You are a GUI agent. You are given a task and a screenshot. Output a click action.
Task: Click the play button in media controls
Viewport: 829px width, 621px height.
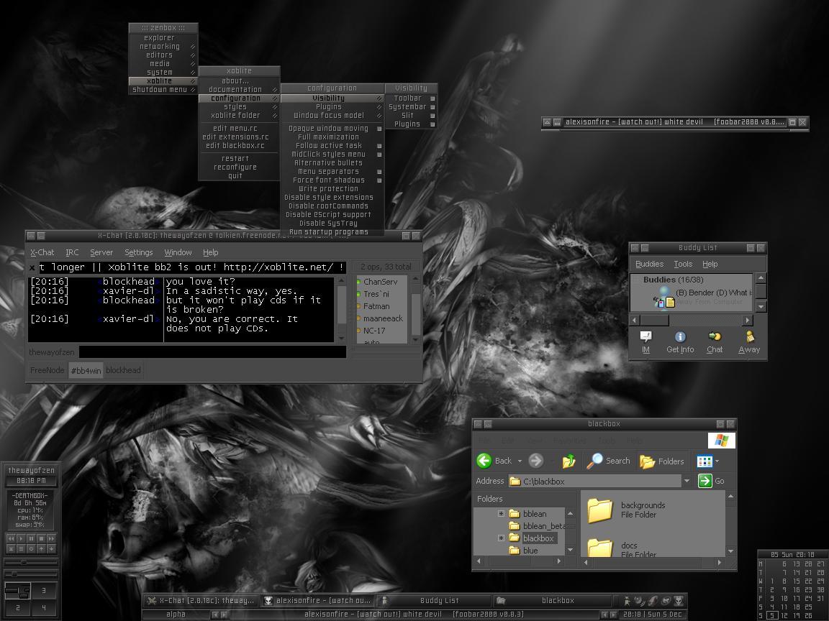(x=21, y=538)
